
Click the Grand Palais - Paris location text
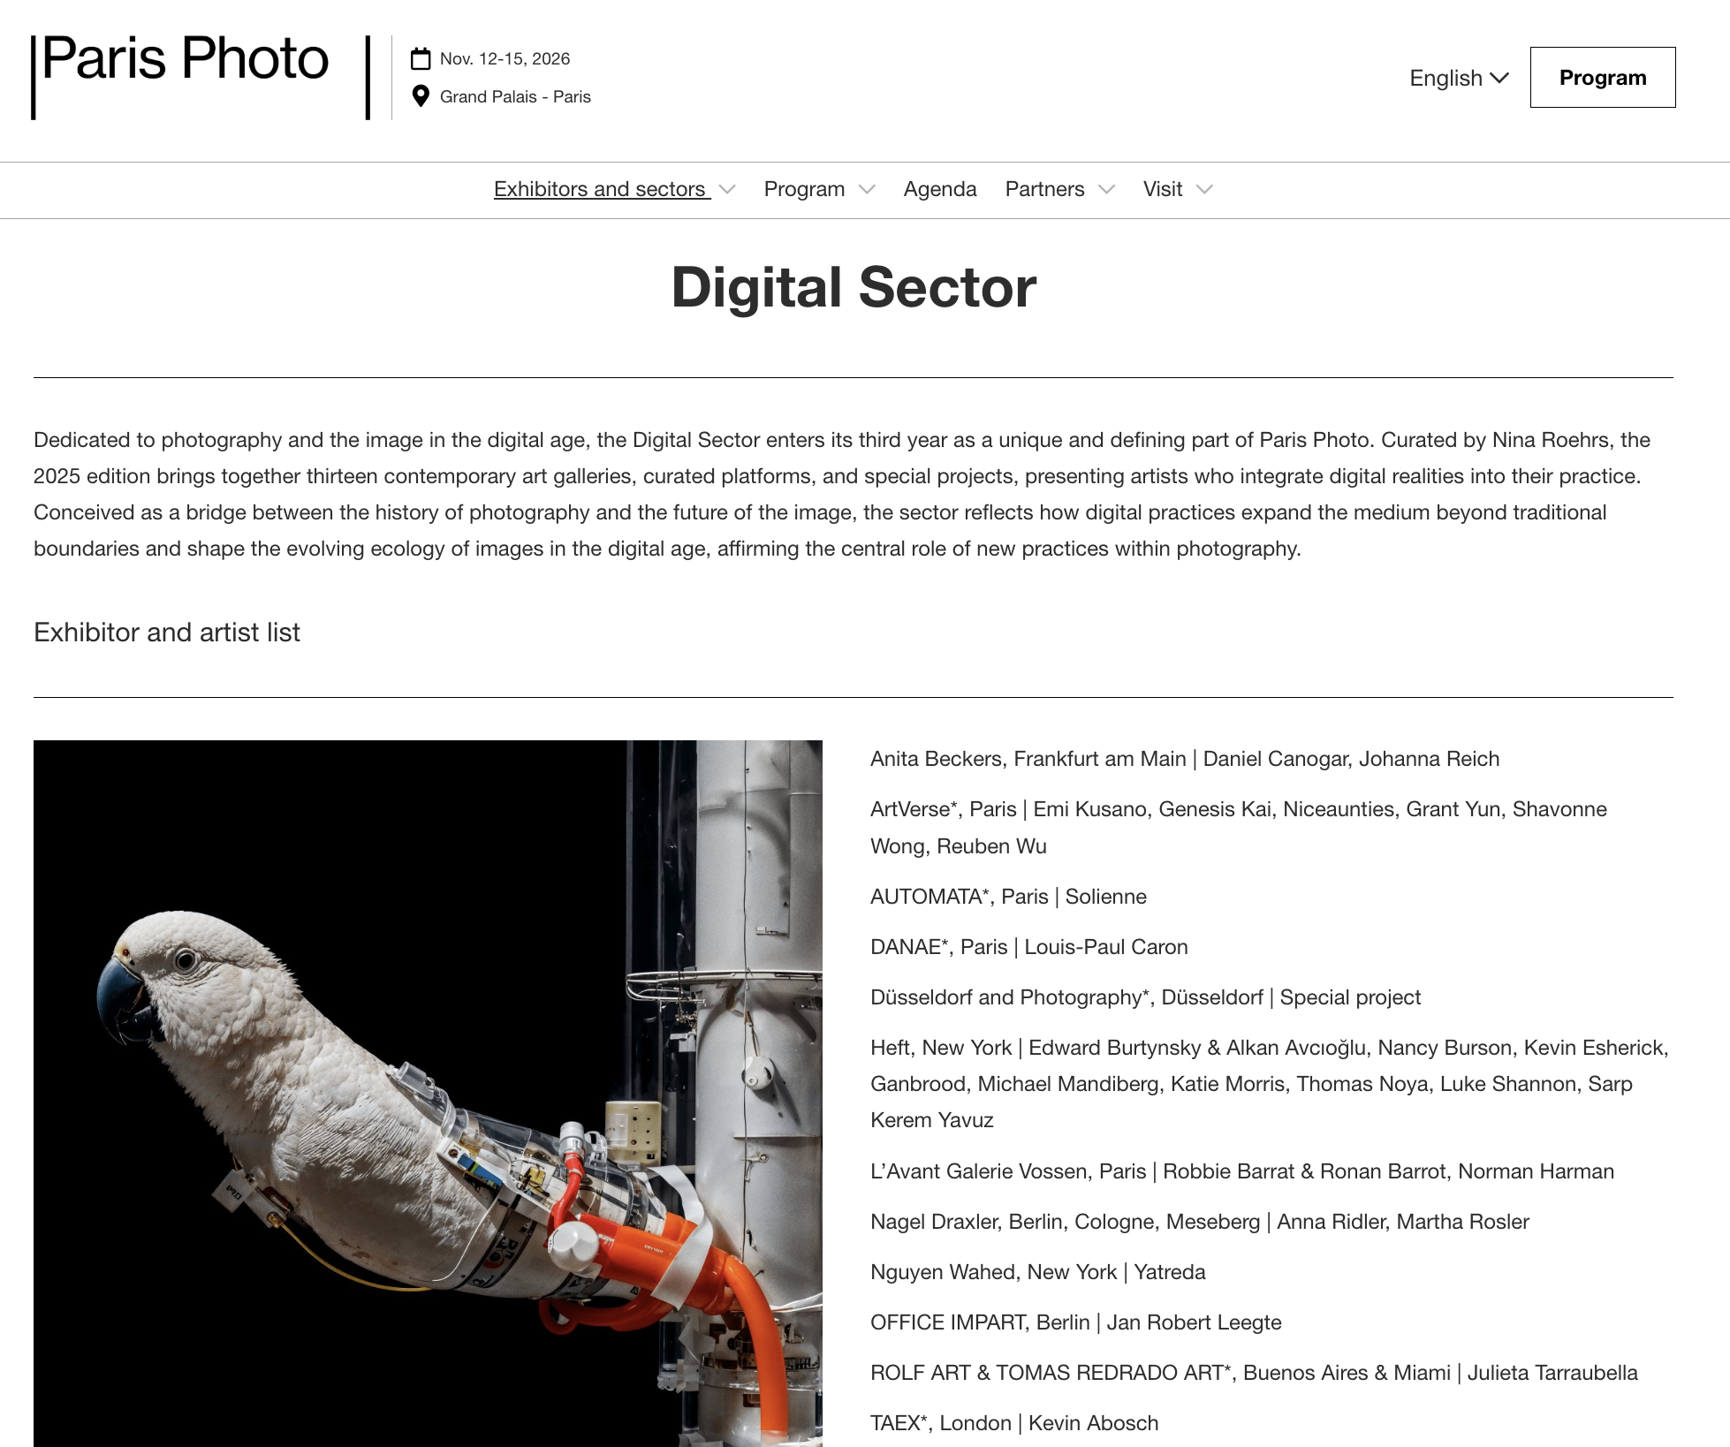(x=515, y=96)
